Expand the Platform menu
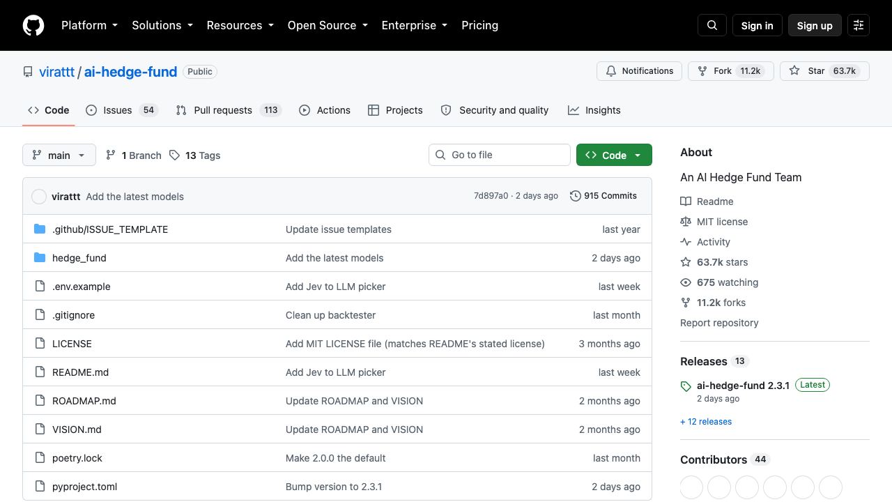The width and height of the screenshot is (892, 502). tap(90, 25)
